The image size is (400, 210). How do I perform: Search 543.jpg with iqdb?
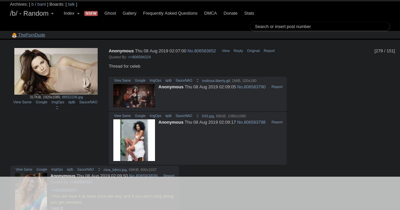pos(168,116)
